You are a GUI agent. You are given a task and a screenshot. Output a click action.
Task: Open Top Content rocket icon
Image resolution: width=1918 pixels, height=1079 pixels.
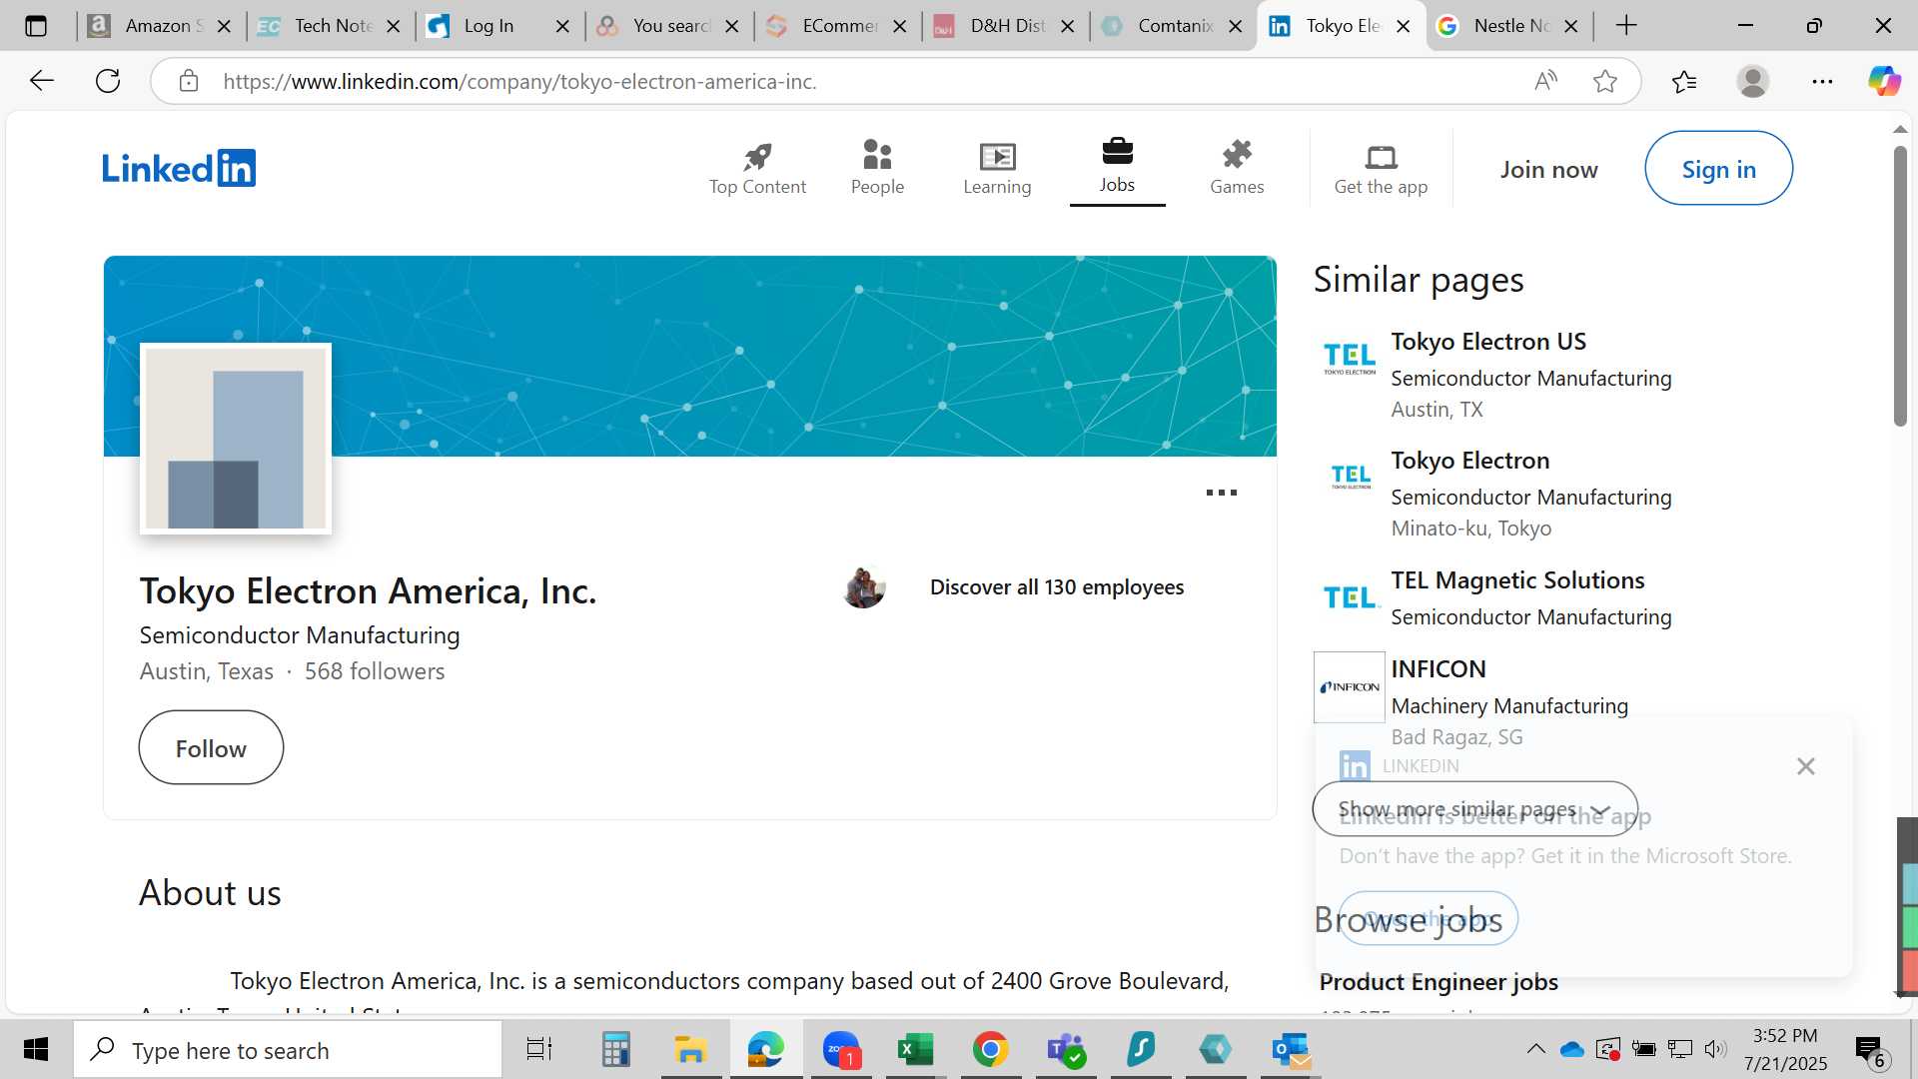coord(757,168)
